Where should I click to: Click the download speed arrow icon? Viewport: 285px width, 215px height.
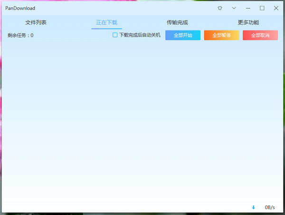tap(253, 207)
